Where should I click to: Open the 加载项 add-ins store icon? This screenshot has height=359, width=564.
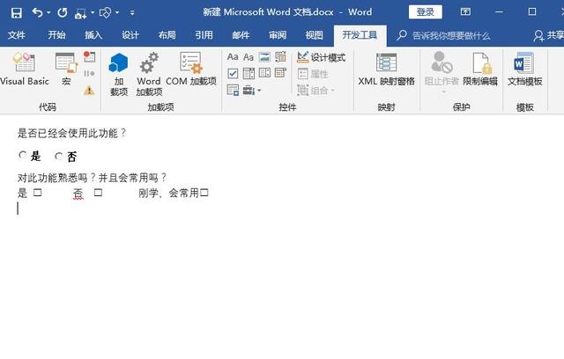118,70
